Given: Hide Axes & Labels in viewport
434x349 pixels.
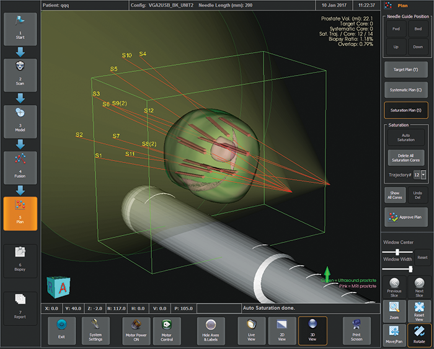Looking at the screenshot, I should pos(210,330).
